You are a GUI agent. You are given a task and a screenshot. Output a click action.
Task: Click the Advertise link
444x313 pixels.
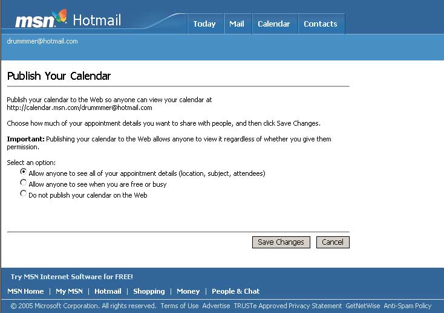[216, 306]
